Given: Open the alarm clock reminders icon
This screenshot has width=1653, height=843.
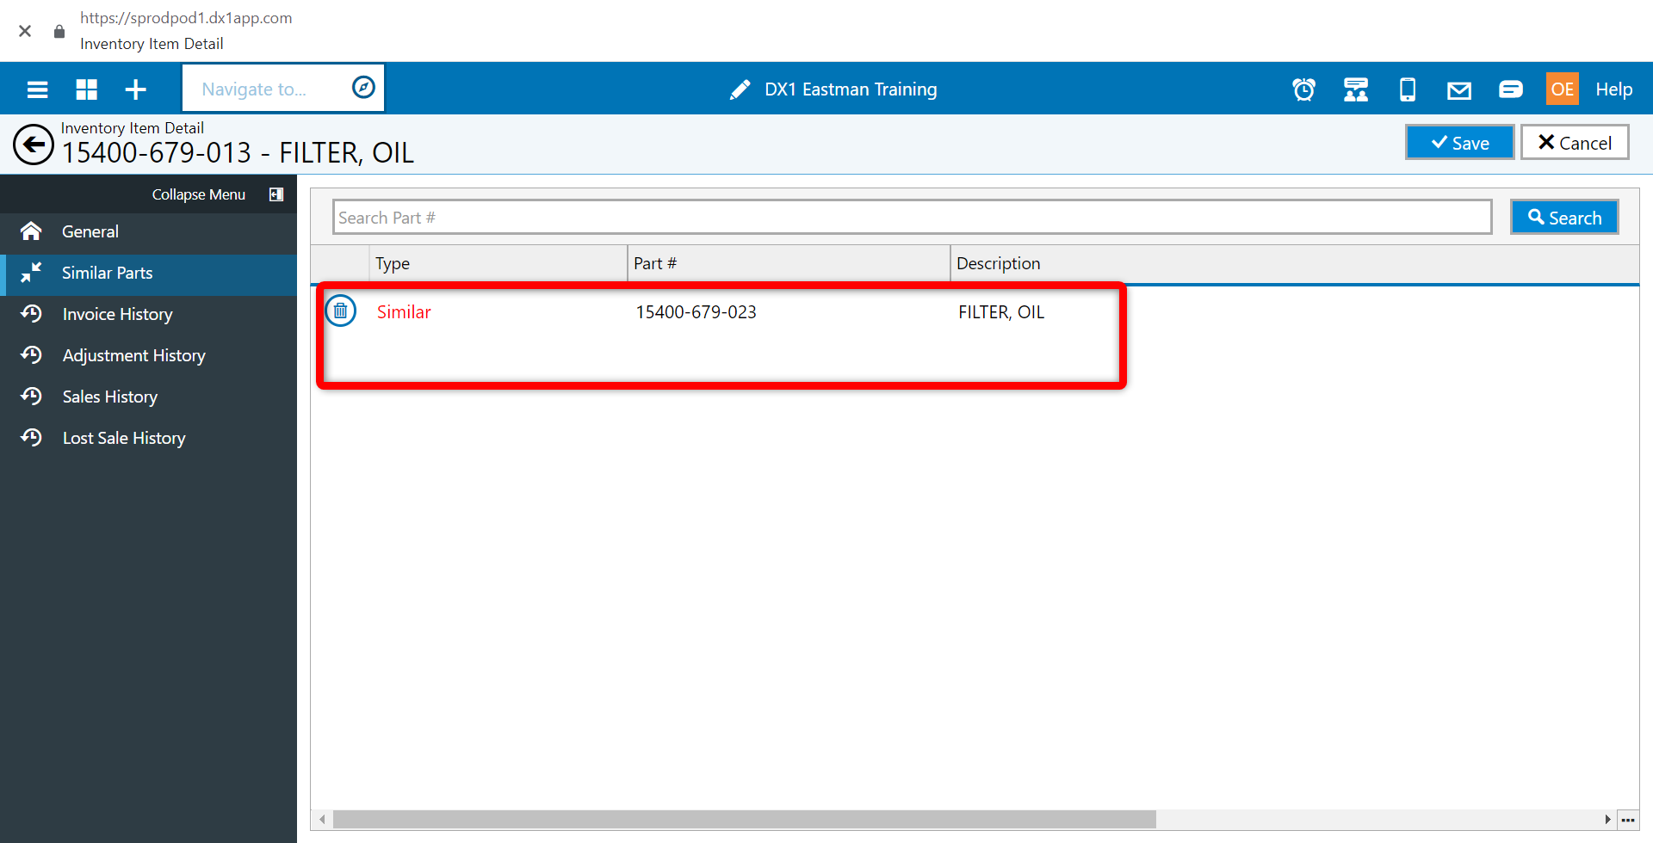Looking at the screenshot, I should point(1303,89).
